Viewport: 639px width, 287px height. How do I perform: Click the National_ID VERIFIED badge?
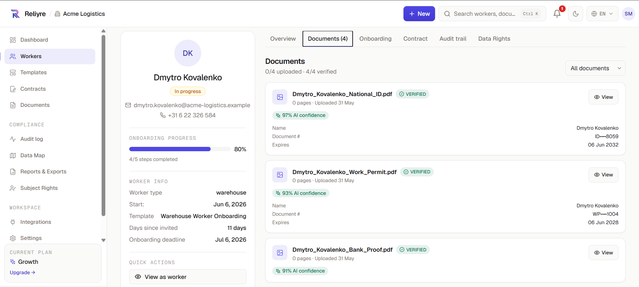413,94
